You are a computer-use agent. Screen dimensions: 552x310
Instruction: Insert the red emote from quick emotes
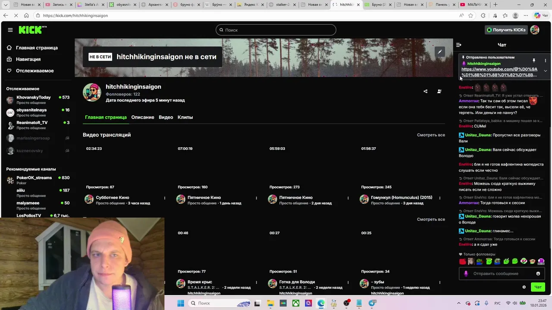click(x=463, y=261)
